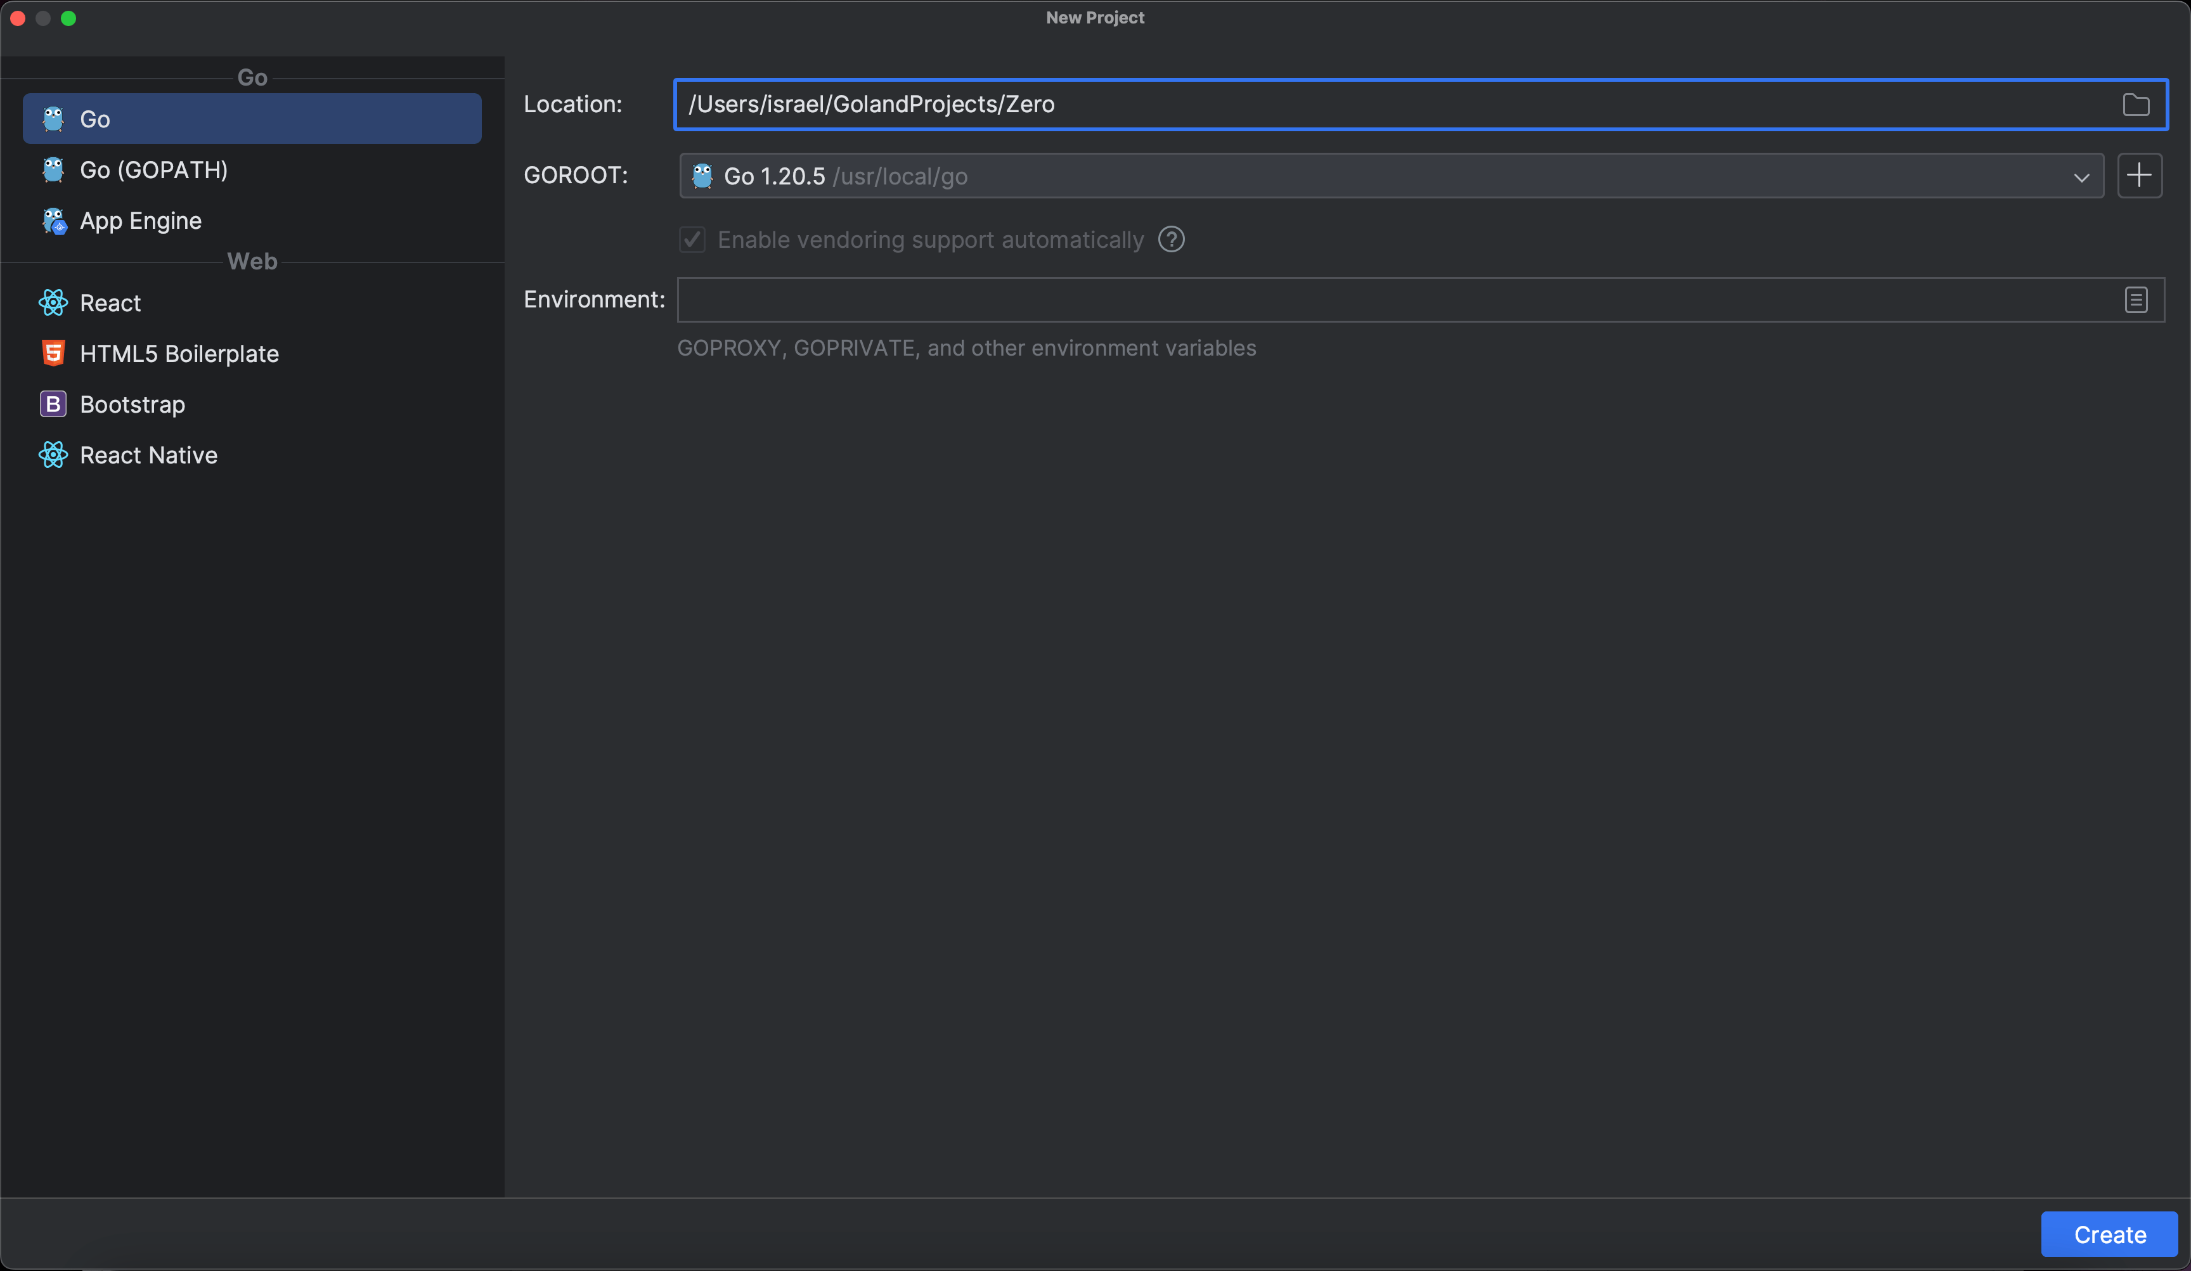Screen dimensions: 2191x1271
Task: Select Go (GOPATH) project type
Action: point(153,169)
